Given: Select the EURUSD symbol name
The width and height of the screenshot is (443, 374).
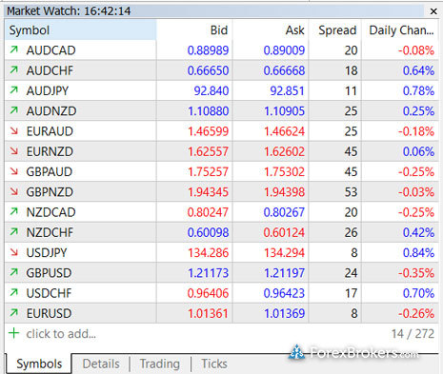Looking at the screenshot, I should click(49, 313).
